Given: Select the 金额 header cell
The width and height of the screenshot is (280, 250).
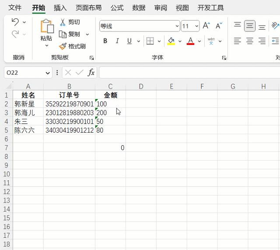Looking at the screenshot, I should click(110, 95).
